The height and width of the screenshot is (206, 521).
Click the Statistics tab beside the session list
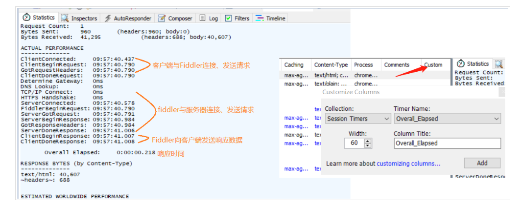click(473, 64)
